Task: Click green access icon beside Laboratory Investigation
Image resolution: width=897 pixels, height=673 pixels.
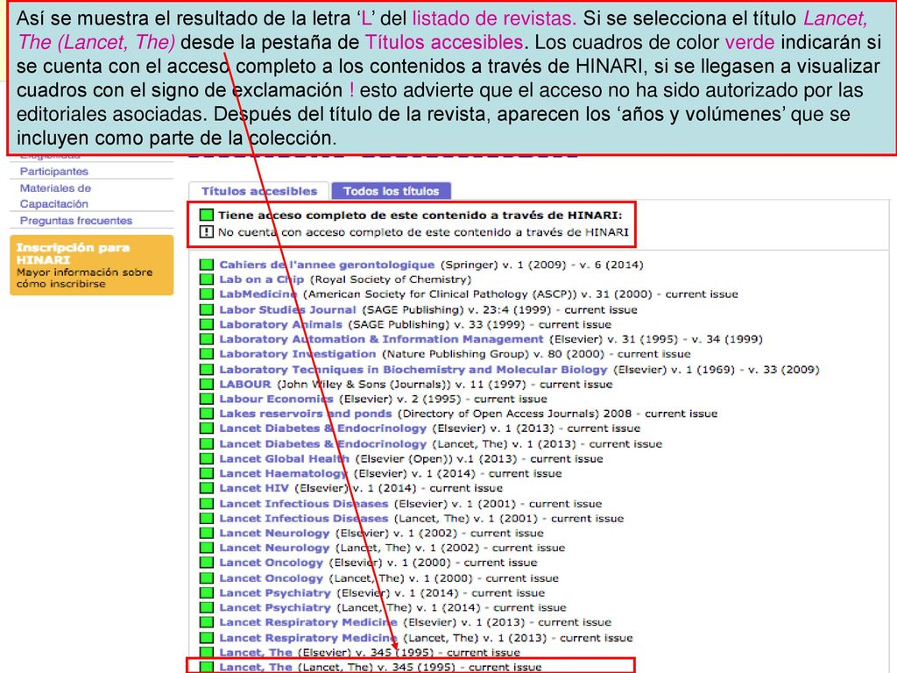Action: click(207, 354)
